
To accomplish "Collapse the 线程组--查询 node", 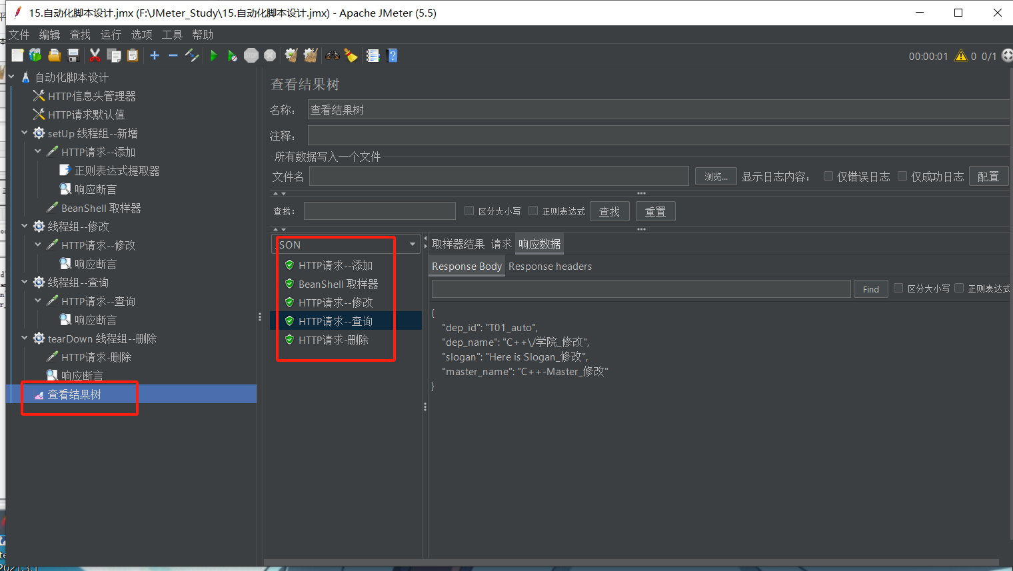I will (x=25, y=283).
